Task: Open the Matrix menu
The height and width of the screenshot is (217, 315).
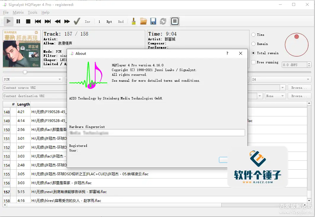Action: pos(18,12)
